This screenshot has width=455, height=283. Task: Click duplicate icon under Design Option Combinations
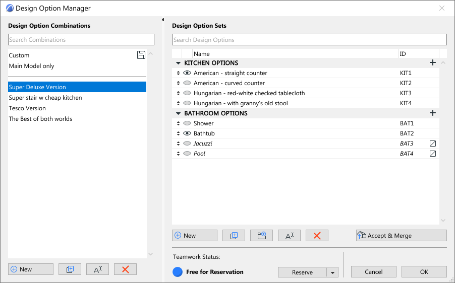tap(70, 269)
